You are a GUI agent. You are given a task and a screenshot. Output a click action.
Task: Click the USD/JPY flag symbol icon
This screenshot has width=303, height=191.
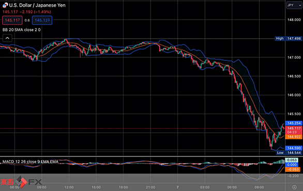pos(5,5)
